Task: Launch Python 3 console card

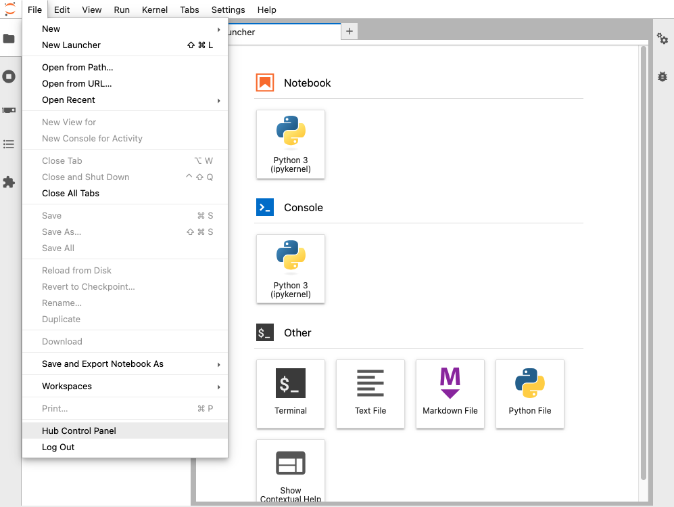Action: (x=291, y=269)
